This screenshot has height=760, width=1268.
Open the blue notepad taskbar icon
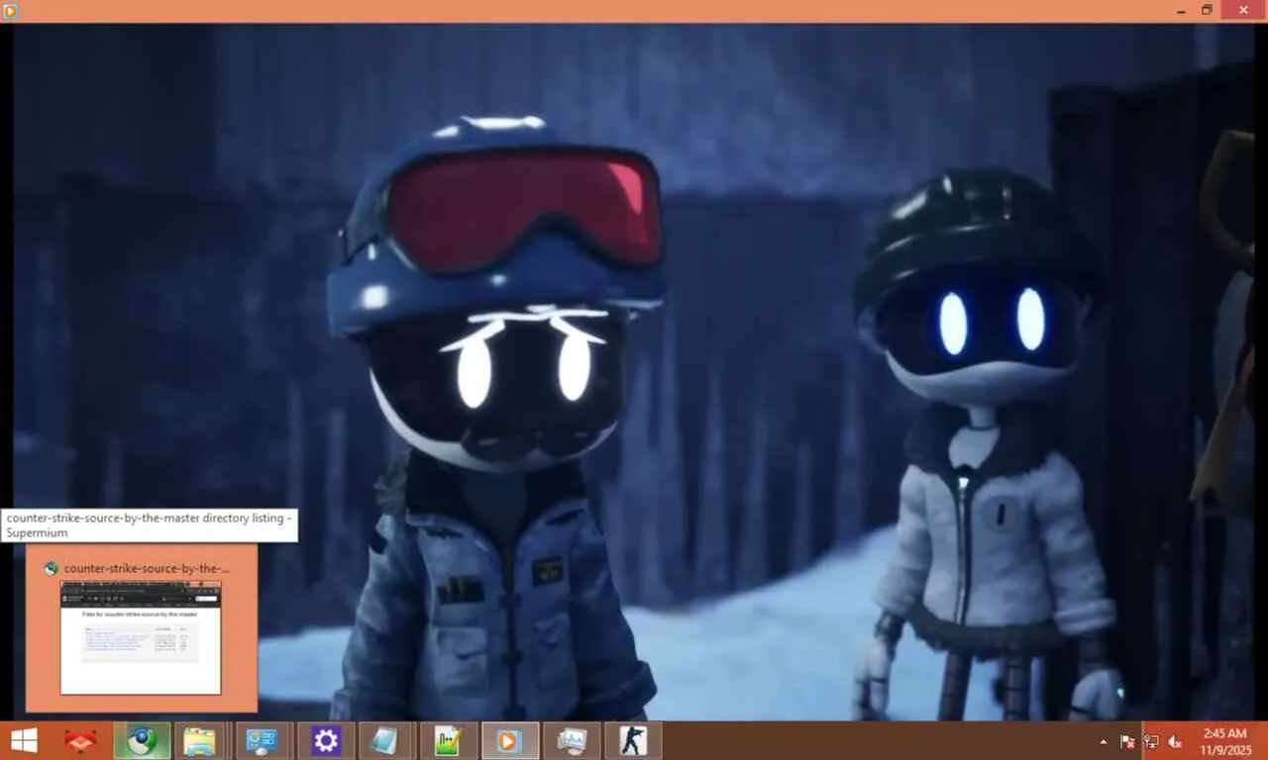(384, 740)
